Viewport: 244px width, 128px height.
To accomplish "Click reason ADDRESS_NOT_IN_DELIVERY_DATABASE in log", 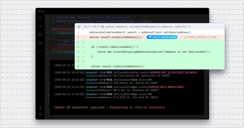I will pyautogui.click(x=173, y=73).
